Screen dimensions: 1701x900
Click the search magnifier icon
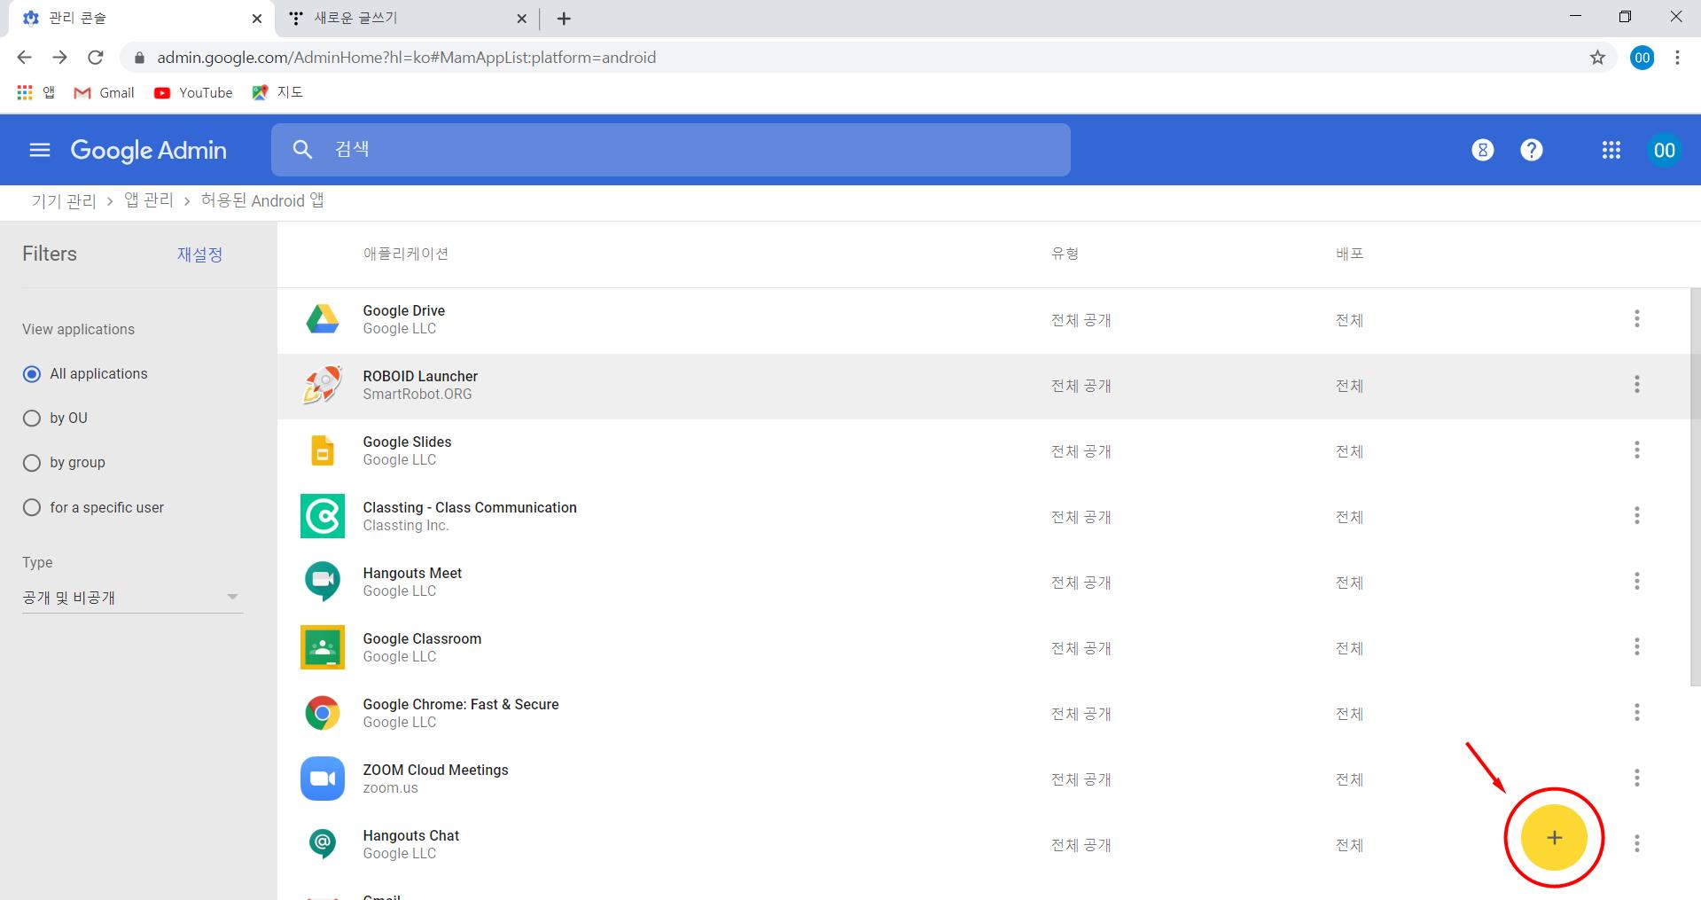(302, 150)
